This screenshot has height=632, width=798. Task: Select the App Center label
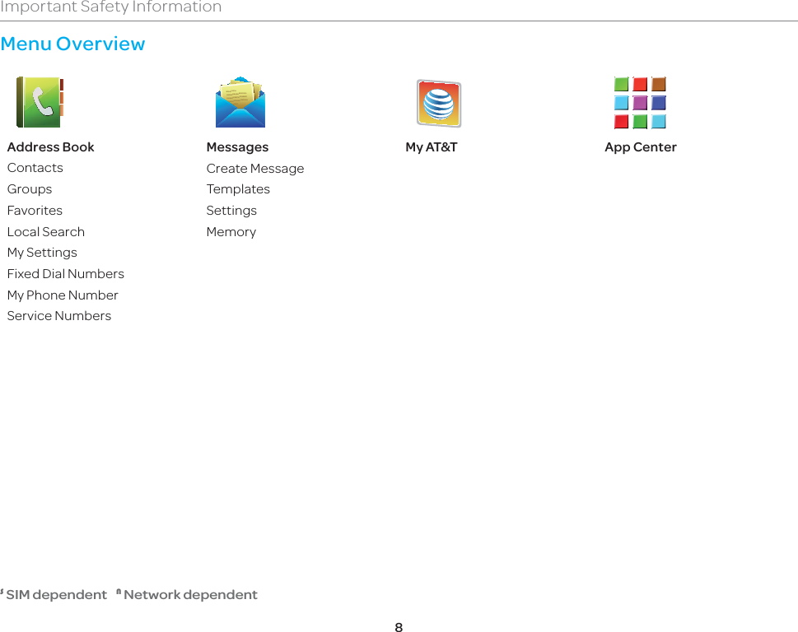(x=640, y=147)
